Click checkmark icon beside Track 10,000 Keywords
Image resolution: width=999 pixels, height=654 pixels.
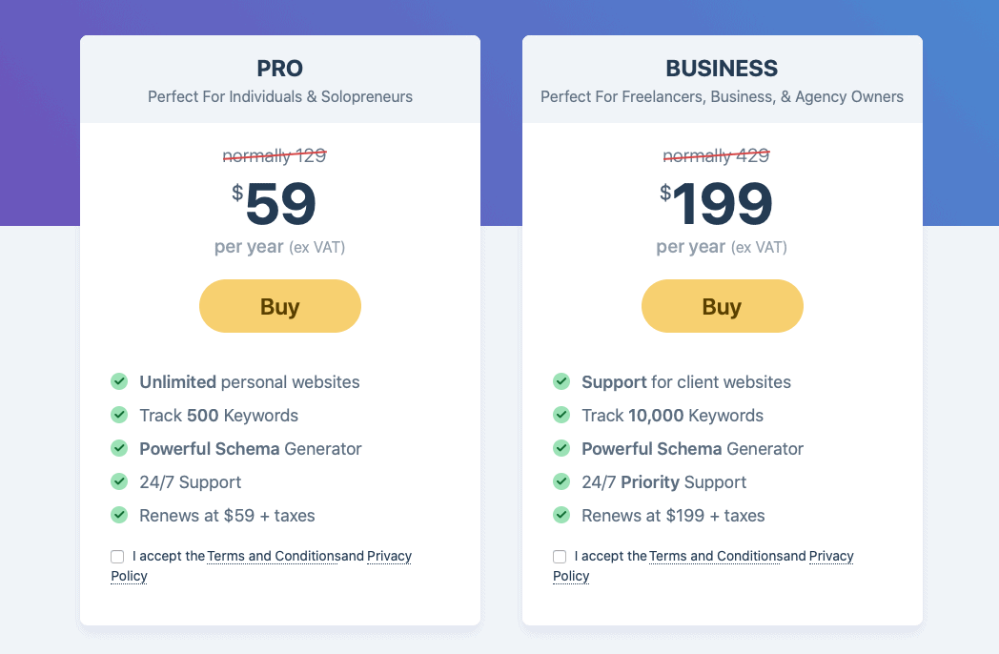click(561, 415)
